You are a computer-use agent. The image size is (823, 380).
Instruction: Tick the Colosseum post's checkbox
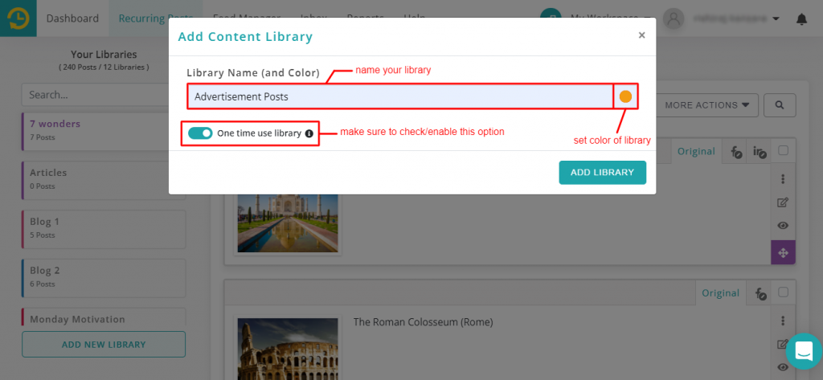[784, 292]
